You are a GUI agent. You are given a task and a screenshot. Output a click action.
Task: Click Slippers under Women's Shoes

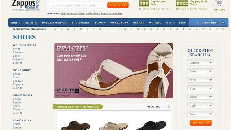point(18,59)
